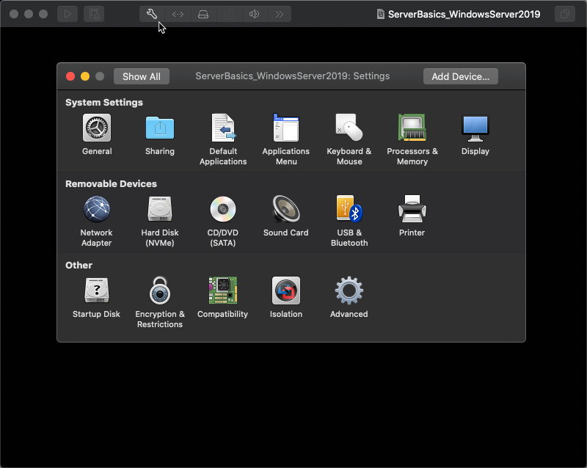
Task: Open the Compatibility settings icon
Action: (223, 290)
